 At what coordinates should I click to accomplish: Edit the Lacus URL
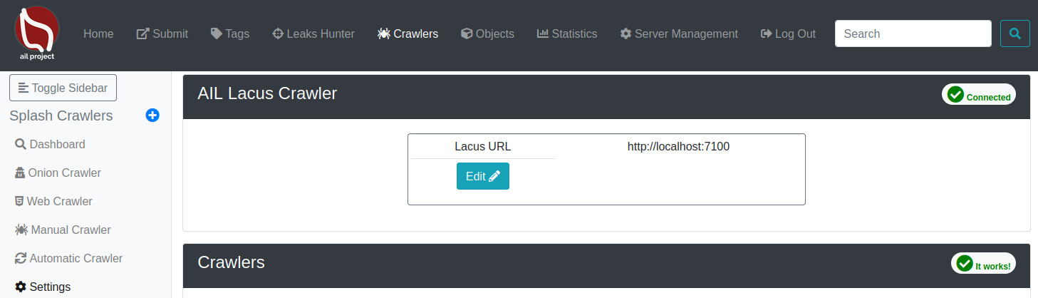[482, 176]
